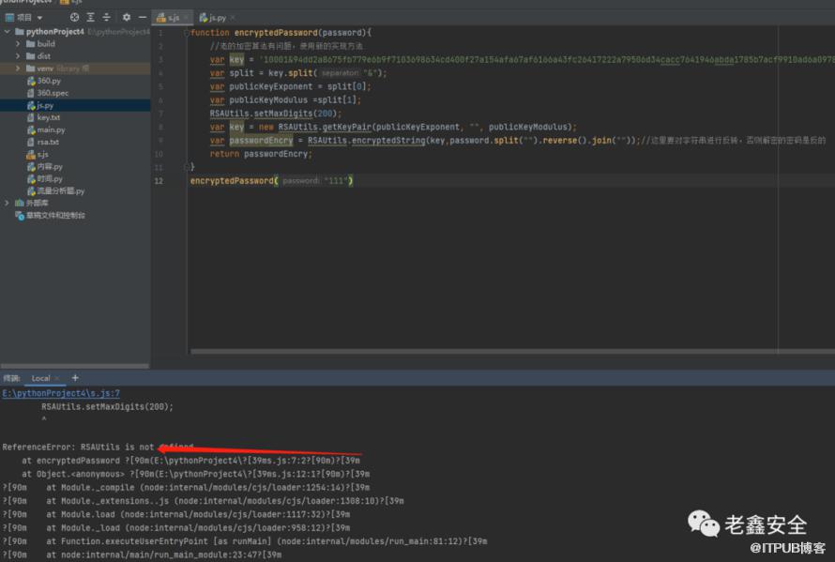Hide the project panel with minus icon

(141, 17)
